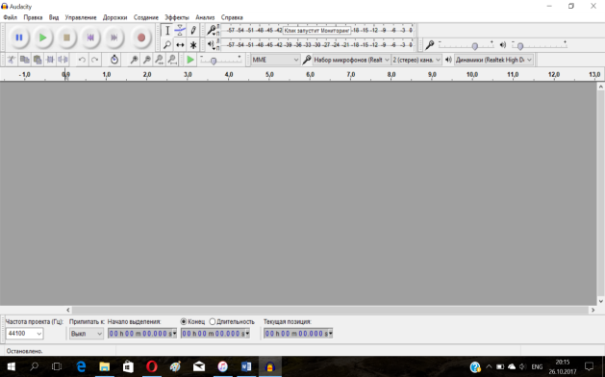Viewport: 605px width, 377px height.
Task: Click the recording volume slider thumb
Action: coord(475,46)
